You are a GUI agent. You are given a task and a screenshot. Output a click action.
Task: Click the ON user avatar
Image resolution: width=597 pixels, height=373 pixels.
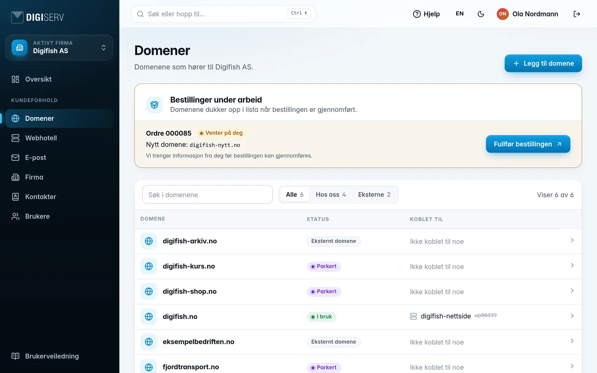(x=502, y=14)
